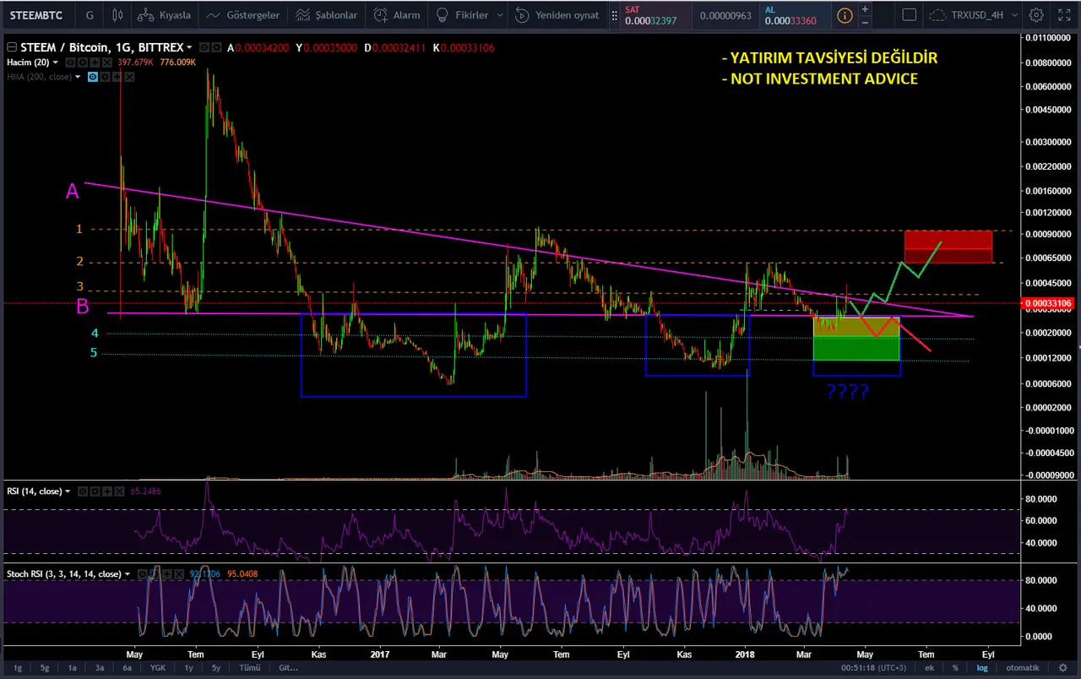Remove the HMA indicator
The width and height of the screenshot is (1081, 679).
[129, 77]
